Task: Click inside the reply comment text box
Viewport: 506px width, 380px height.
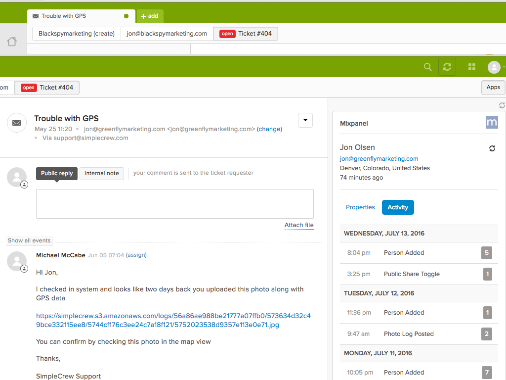Action: (174, 203)
